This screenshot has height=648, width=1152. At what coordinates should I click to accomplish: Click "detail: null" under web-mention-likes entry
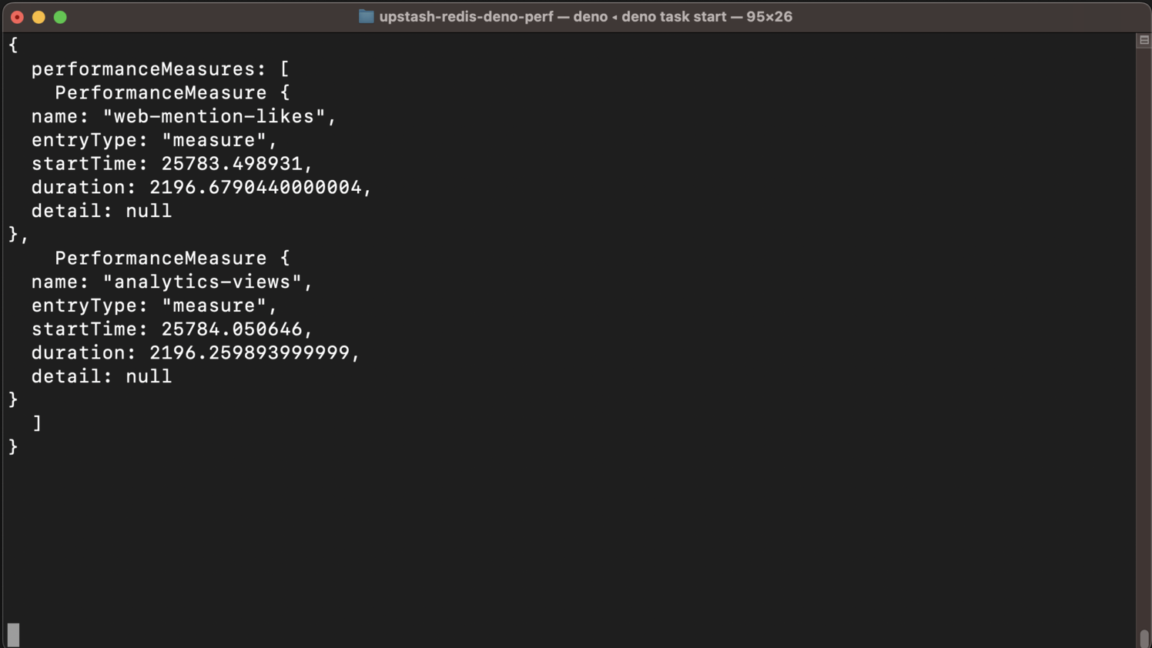point(102,211)
